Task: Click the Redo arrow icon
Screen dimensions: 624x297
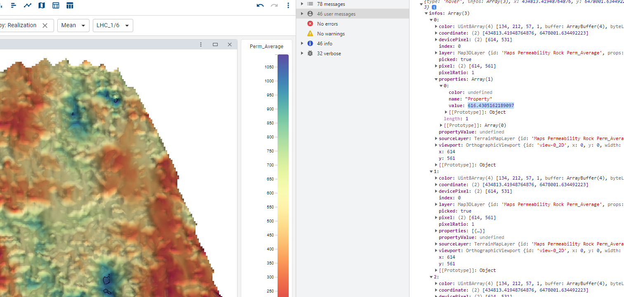Action: (273, 5)
